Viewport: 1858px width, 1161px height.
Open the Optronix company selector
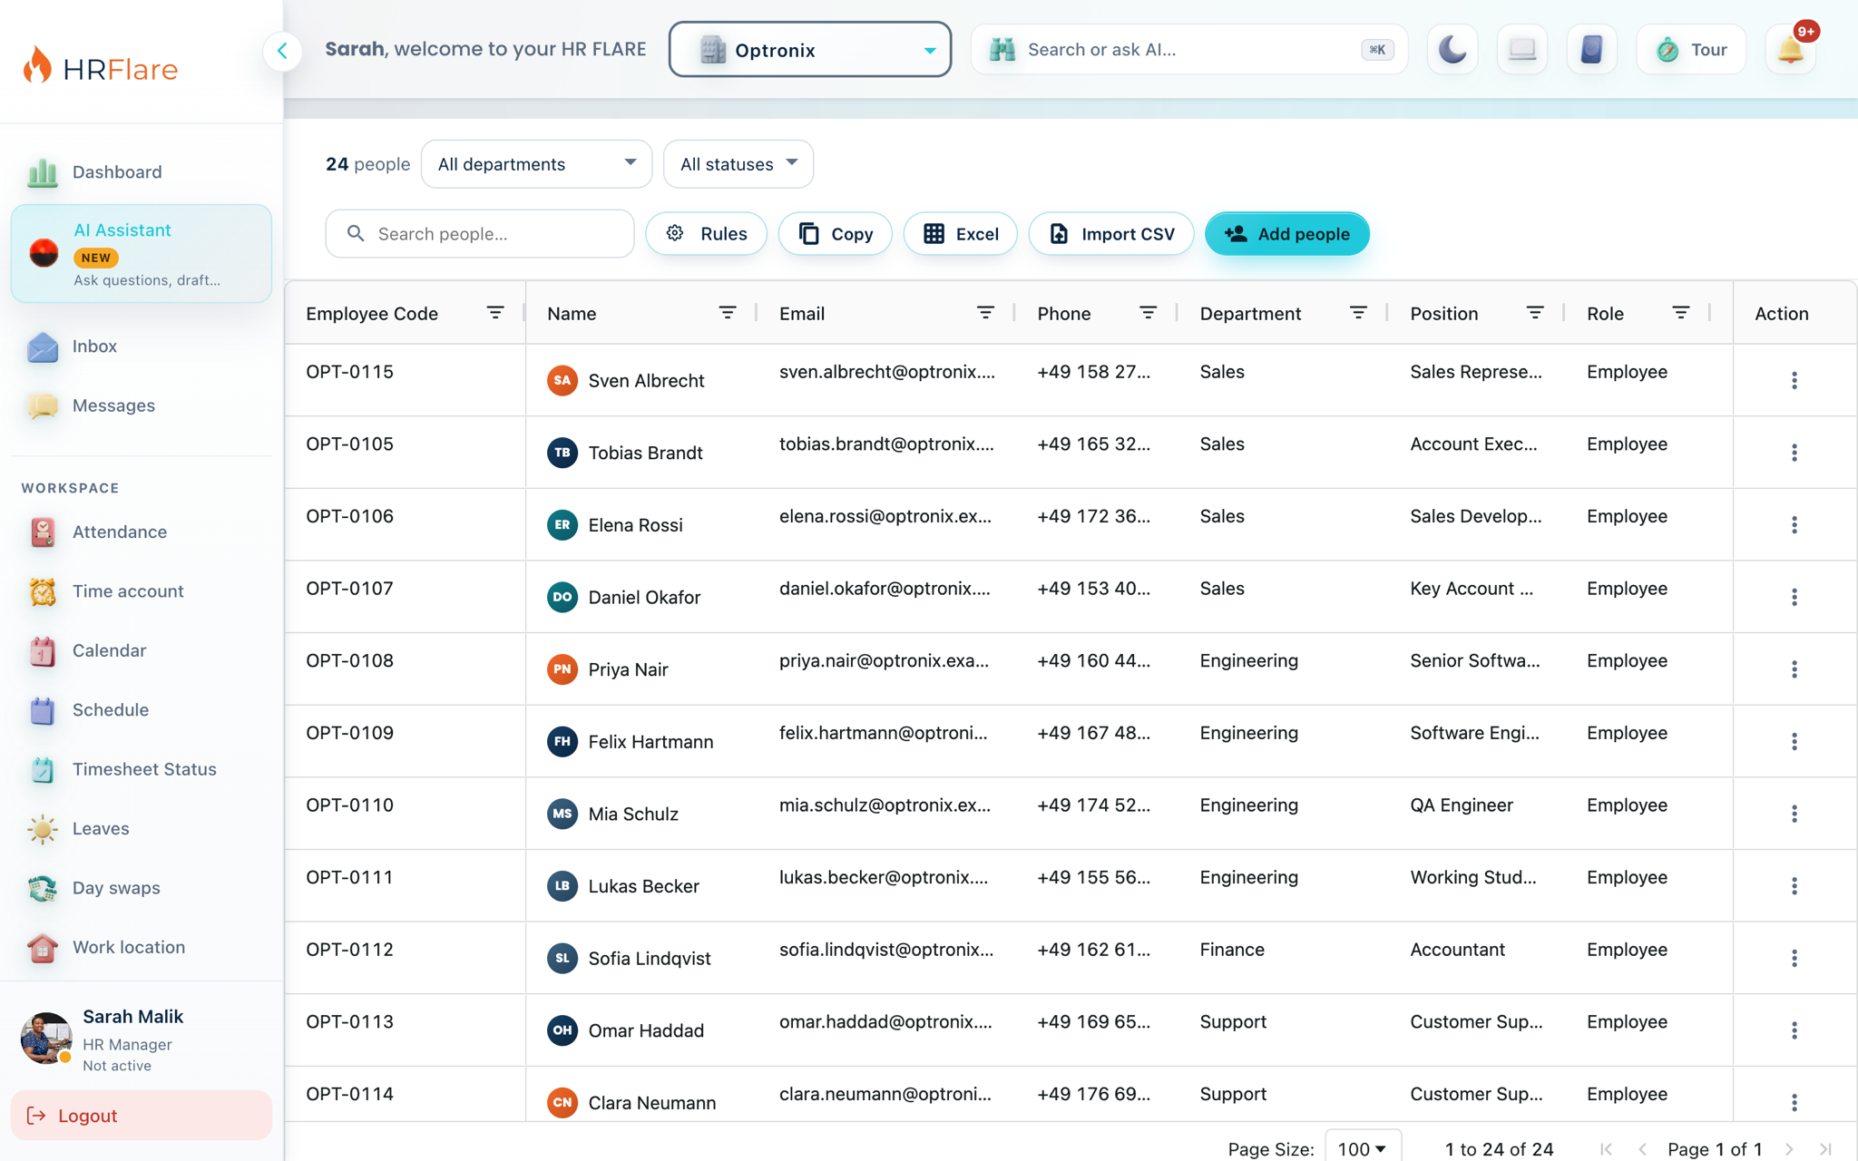tap(810, 49)
